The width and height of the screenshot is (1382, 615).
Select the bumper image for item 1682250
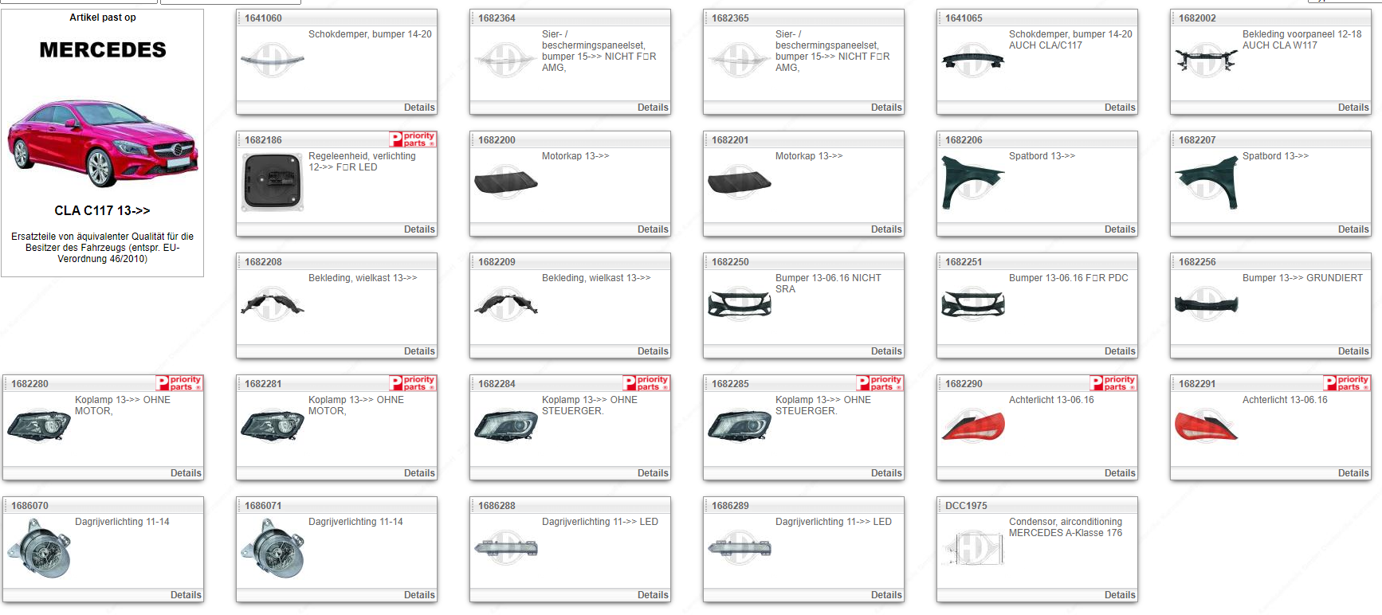pyautogui.click(x=739, y=304)
